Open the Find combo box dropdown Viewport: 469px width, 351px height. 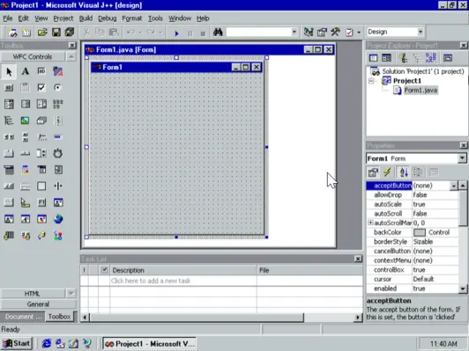[x=294, y=32]
